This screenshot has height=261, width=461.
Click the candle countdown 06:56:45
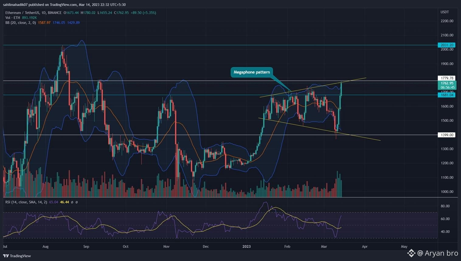(447, 87)
